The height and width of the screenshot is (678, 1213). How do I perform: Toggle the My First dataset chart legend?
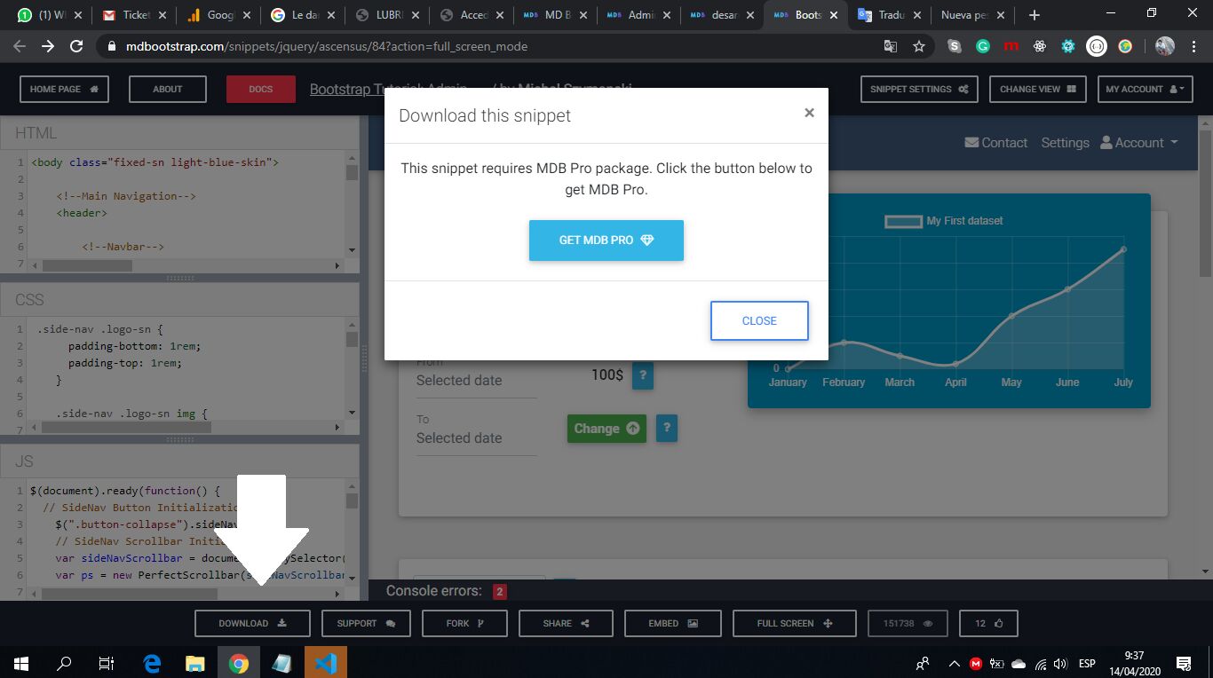(x=944, y=221)
